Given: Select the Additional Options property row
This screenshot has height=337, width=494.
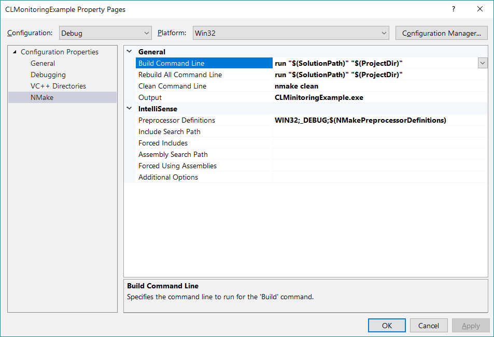Looking at the screenshot, I should pyautogui.click(x=168, y=177).
